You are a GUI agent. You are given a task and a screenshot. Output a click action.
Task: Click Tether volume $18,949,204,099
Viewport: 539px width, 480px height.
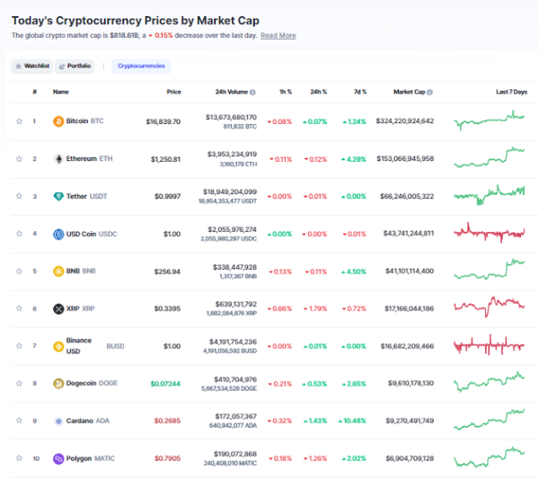230,191
